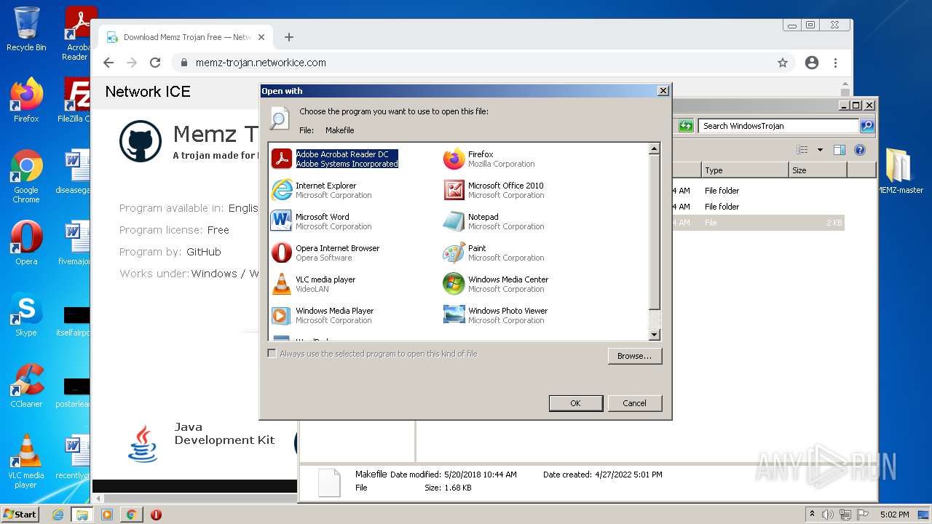Open Chrome profile account icon

click(812, 63)
